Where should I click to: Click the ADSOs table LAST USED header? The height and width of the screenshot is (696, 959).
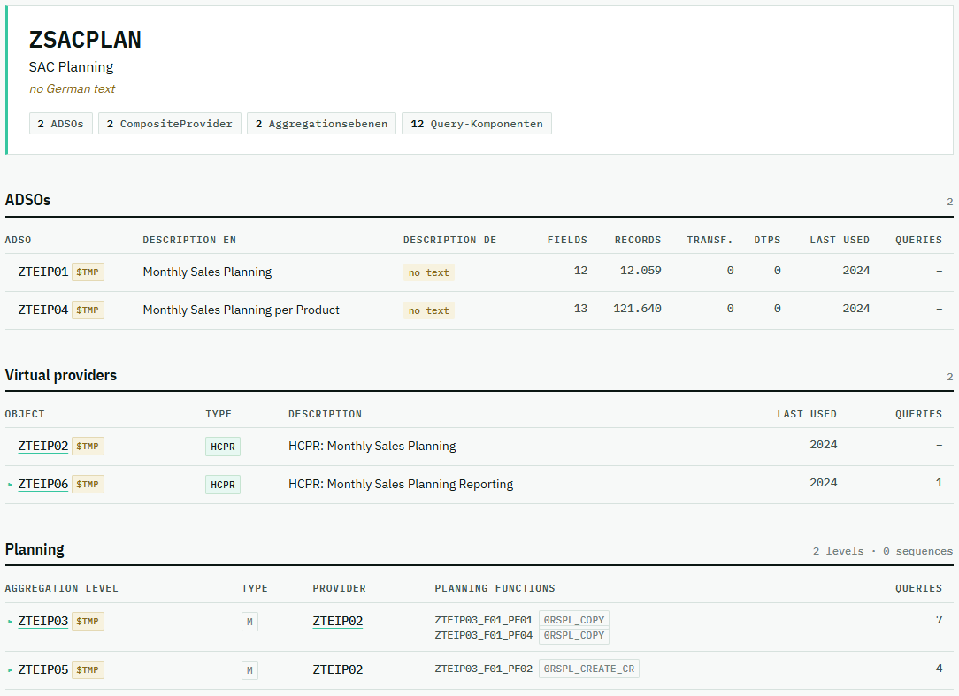840,240
